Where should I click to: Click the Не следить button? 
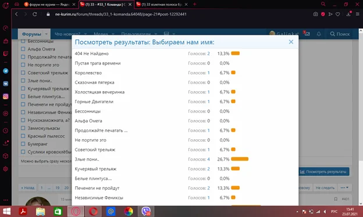tap(325, 187)
